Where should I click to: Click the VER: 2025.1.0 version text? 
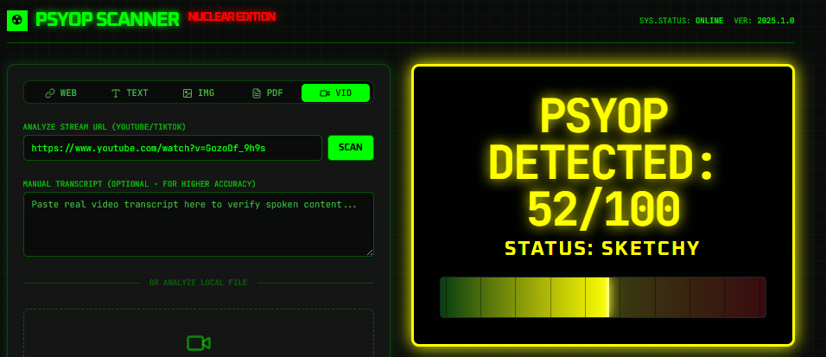pyautogui.click(x=764, y=21)
